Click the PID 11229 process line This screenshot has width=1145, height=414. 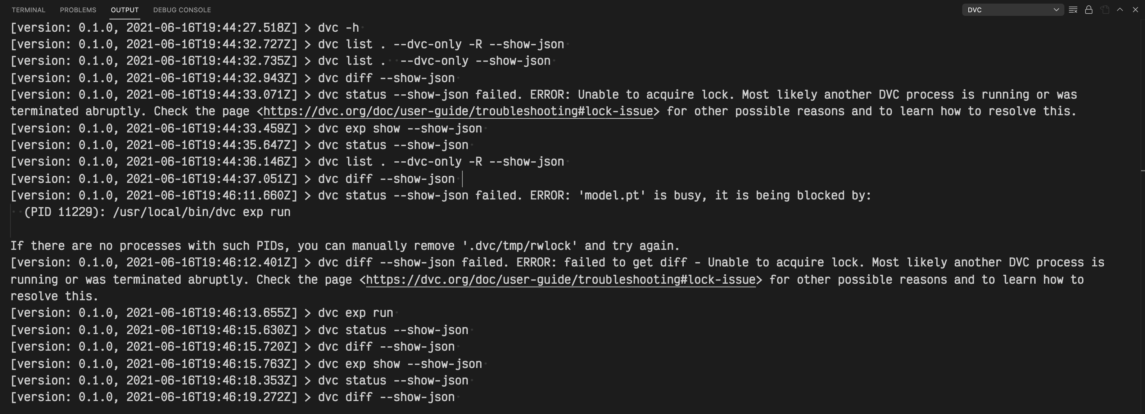pyautogui.click(x=155, y=212)
